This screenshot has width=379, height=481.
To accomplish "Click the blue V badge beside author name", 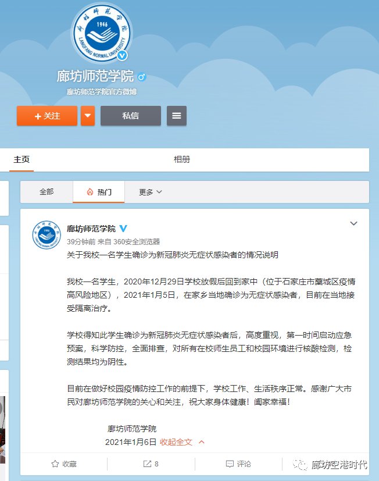I will pyautogui.click(x=123, y=229).
